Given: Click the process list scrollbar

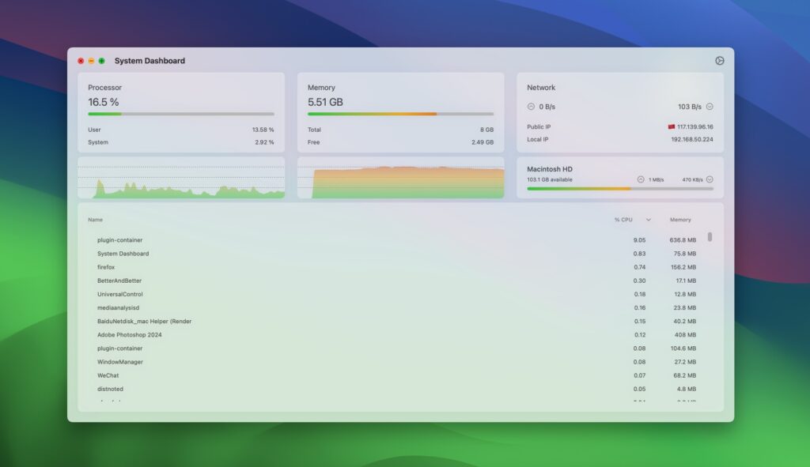Looking at the screenshot, I should tap(710, 237).
